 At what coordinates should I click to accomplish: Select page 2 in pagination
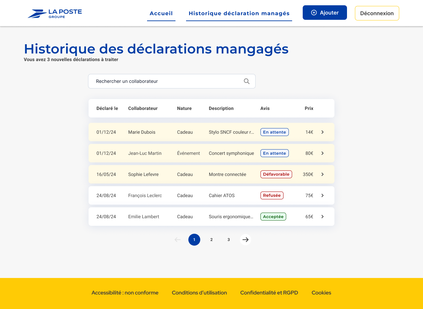[x=211, y=240]
